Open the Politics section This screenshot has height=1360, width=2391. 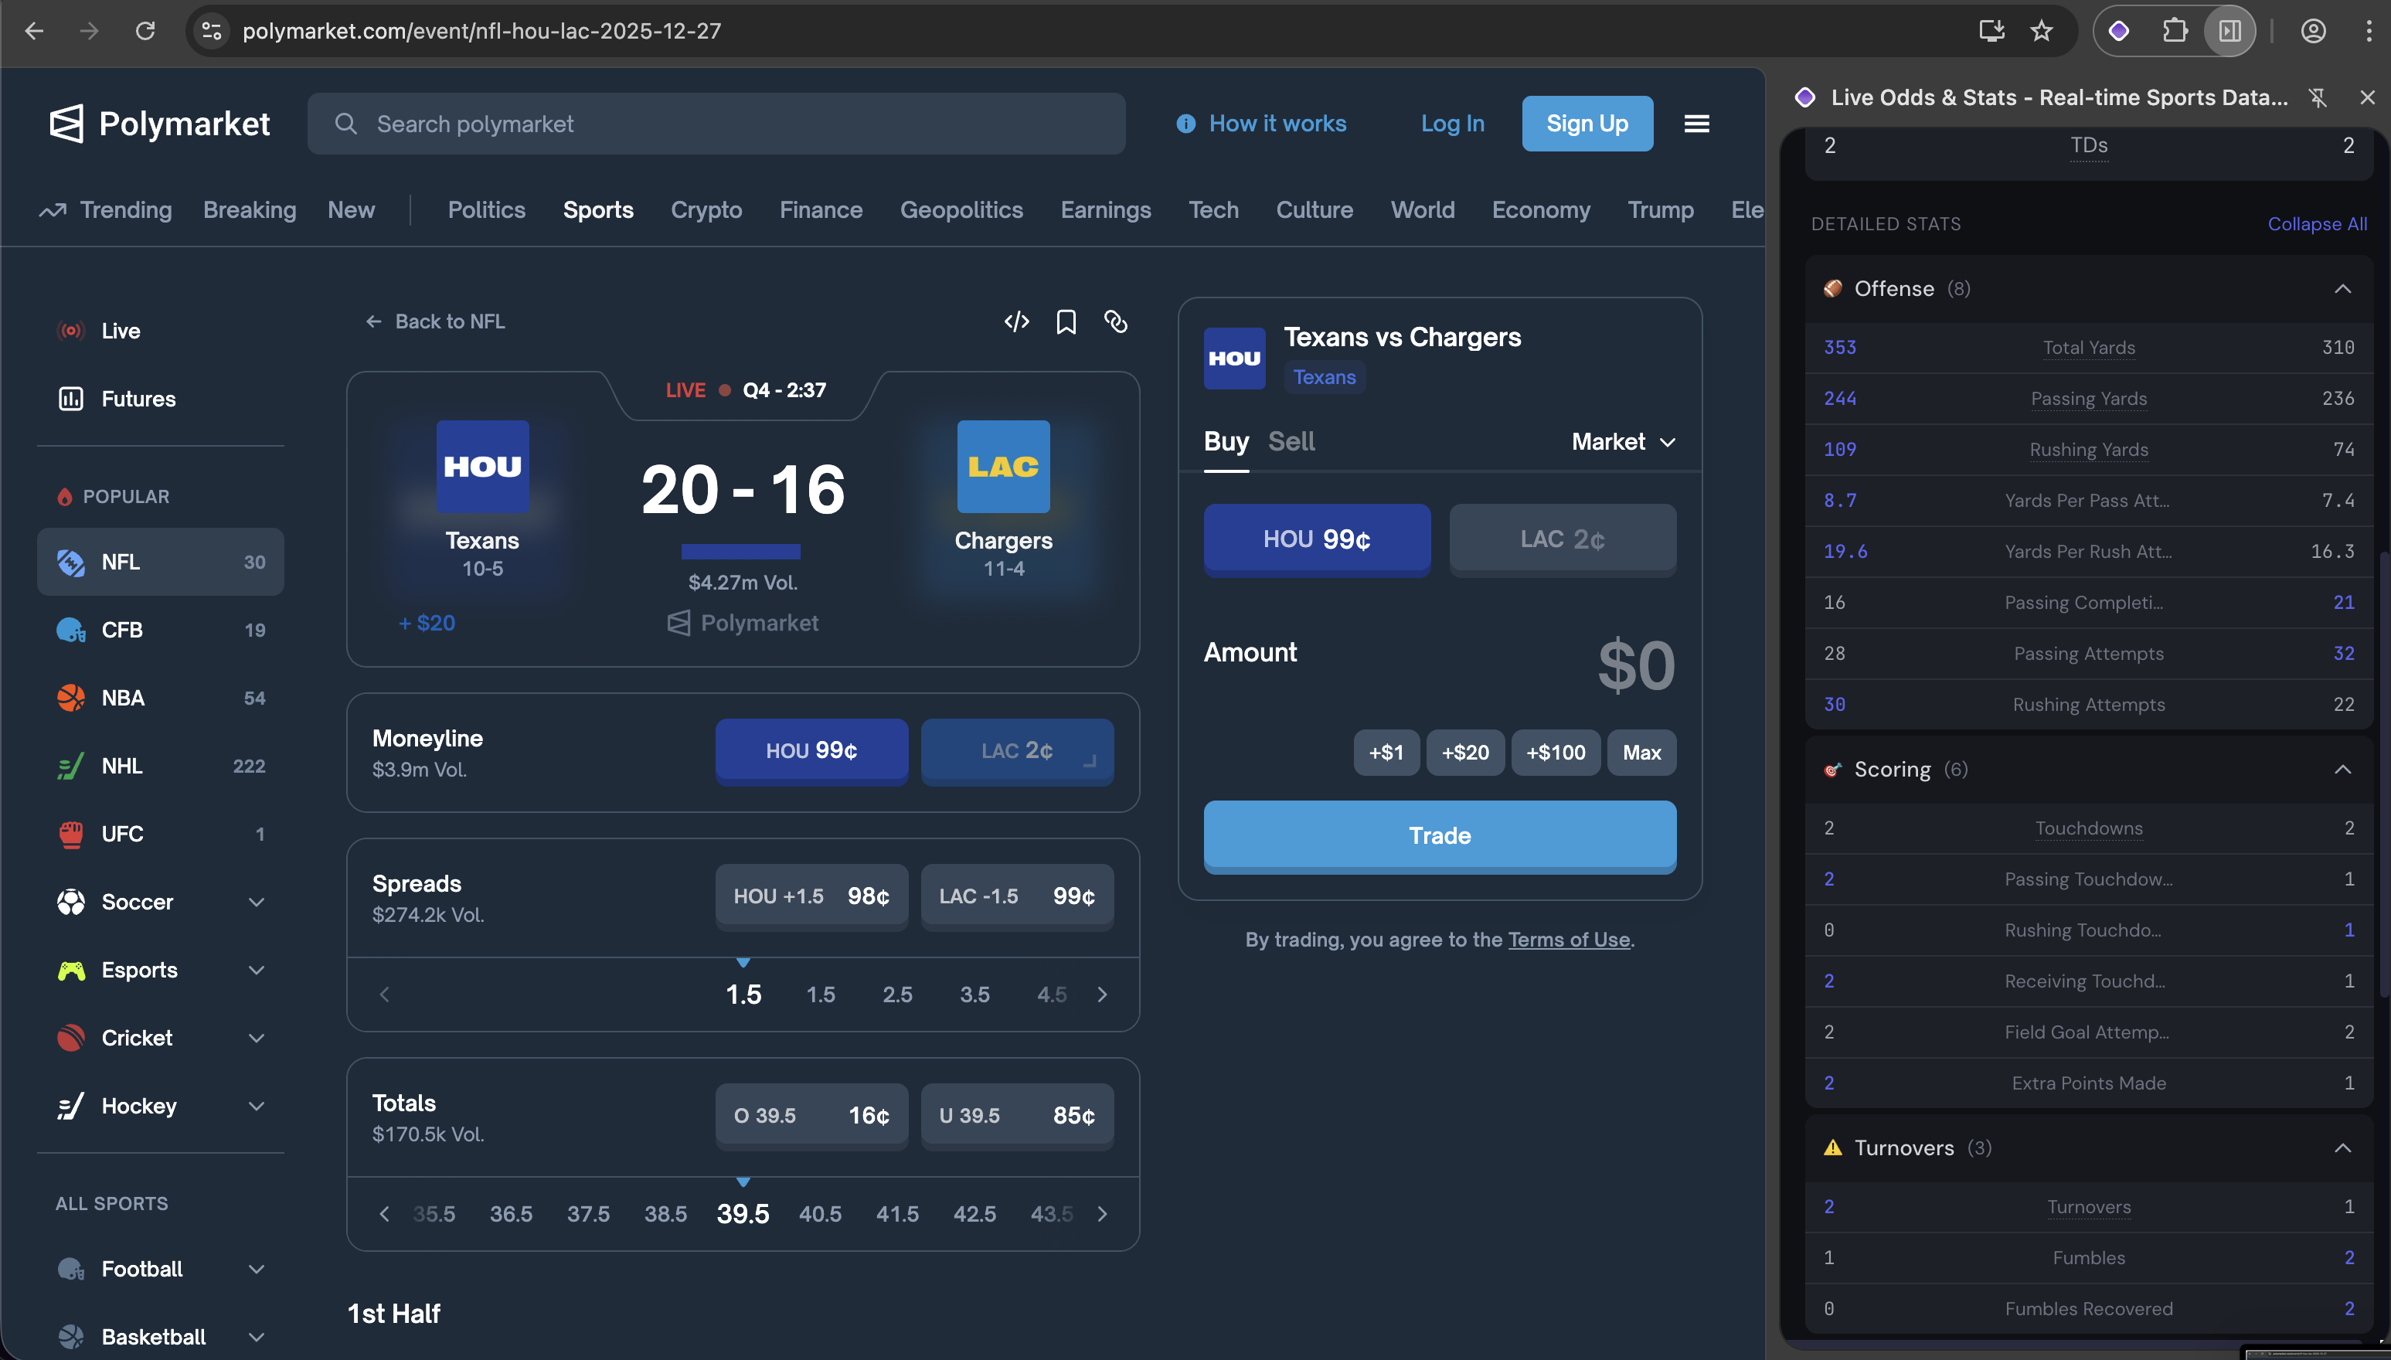(x=485, y=209)
